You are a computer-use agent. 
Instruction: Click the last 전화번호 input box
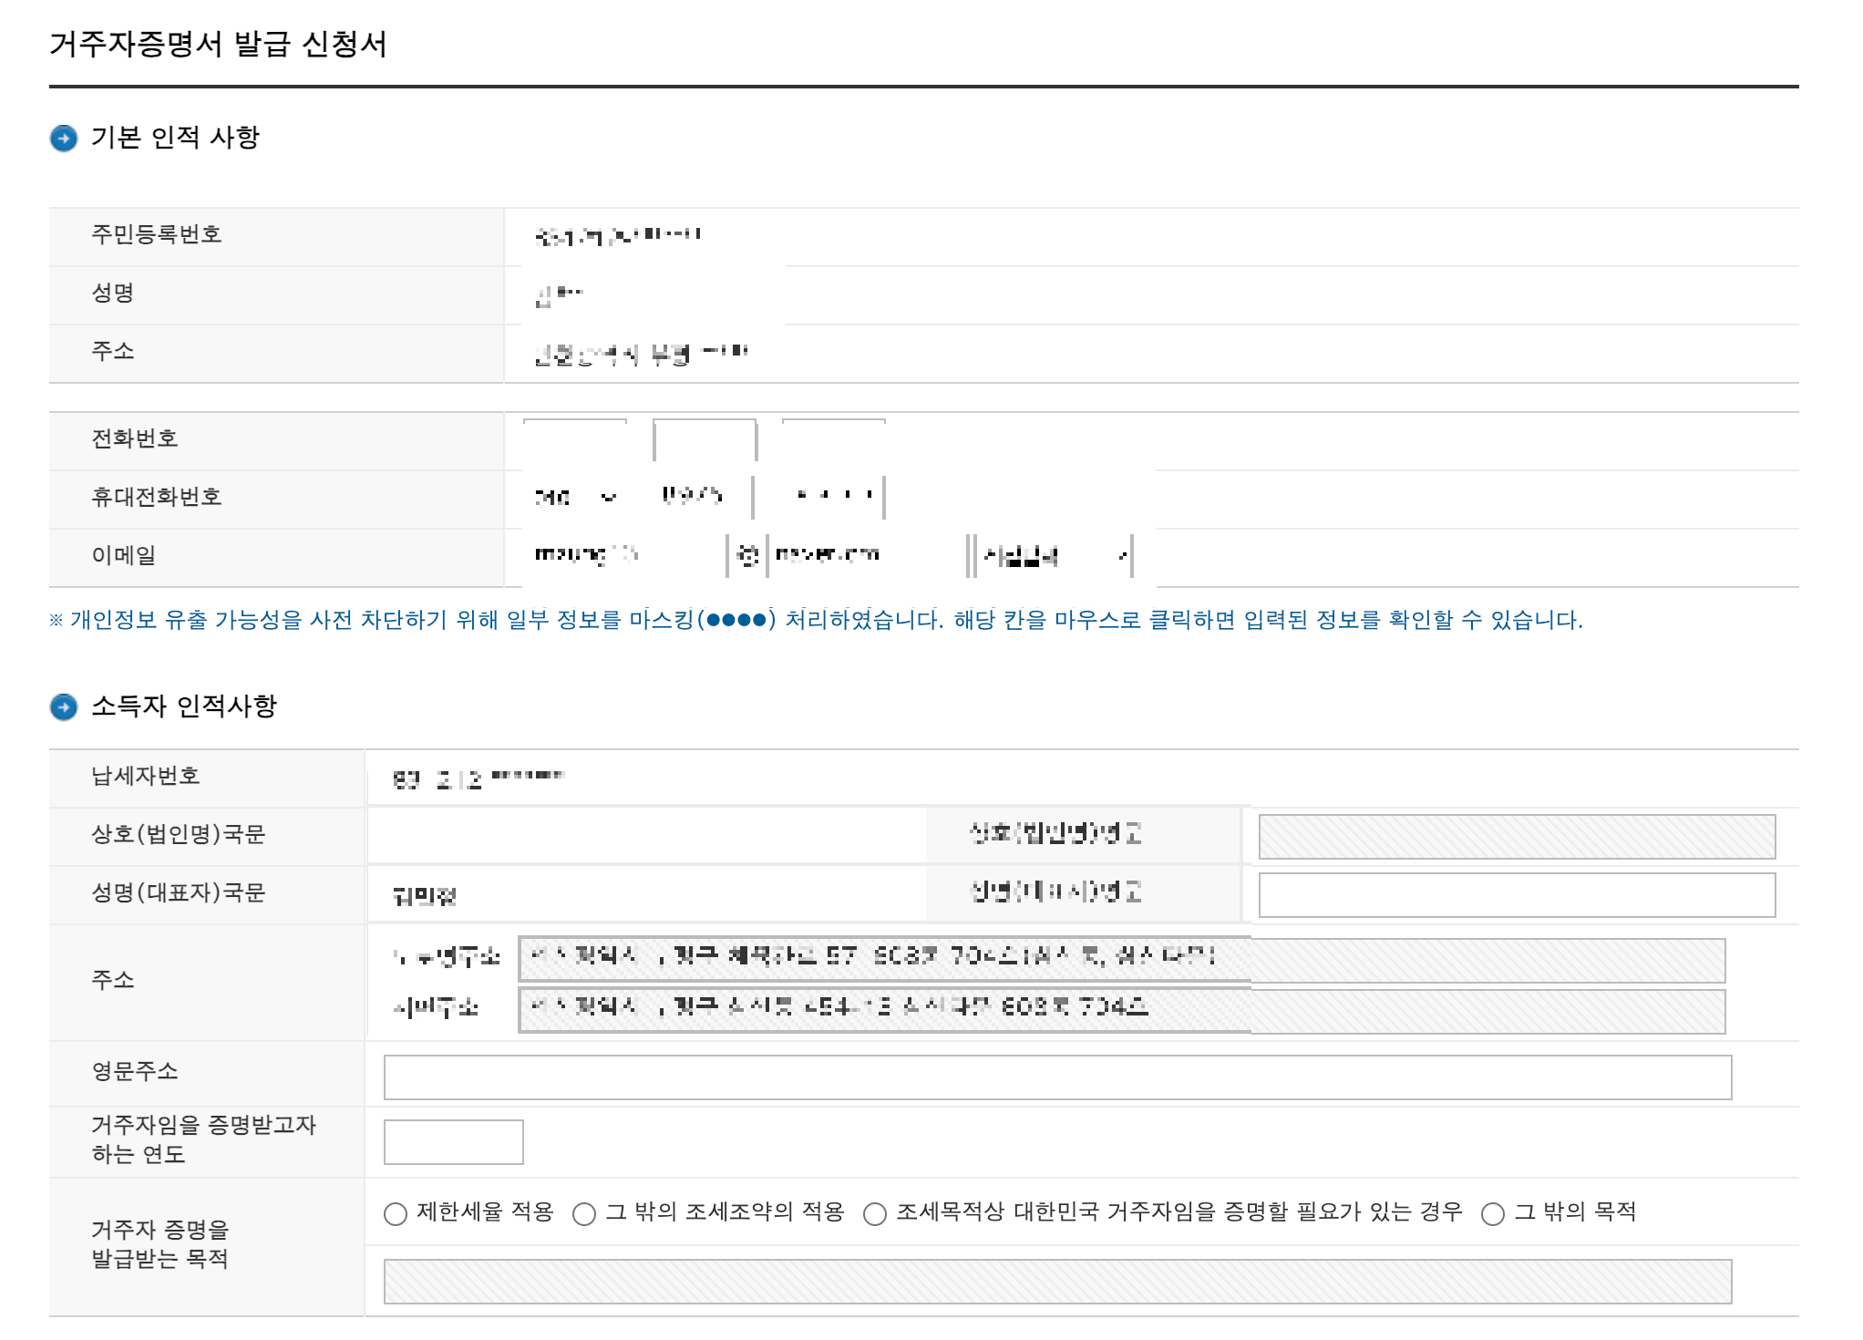834,440
